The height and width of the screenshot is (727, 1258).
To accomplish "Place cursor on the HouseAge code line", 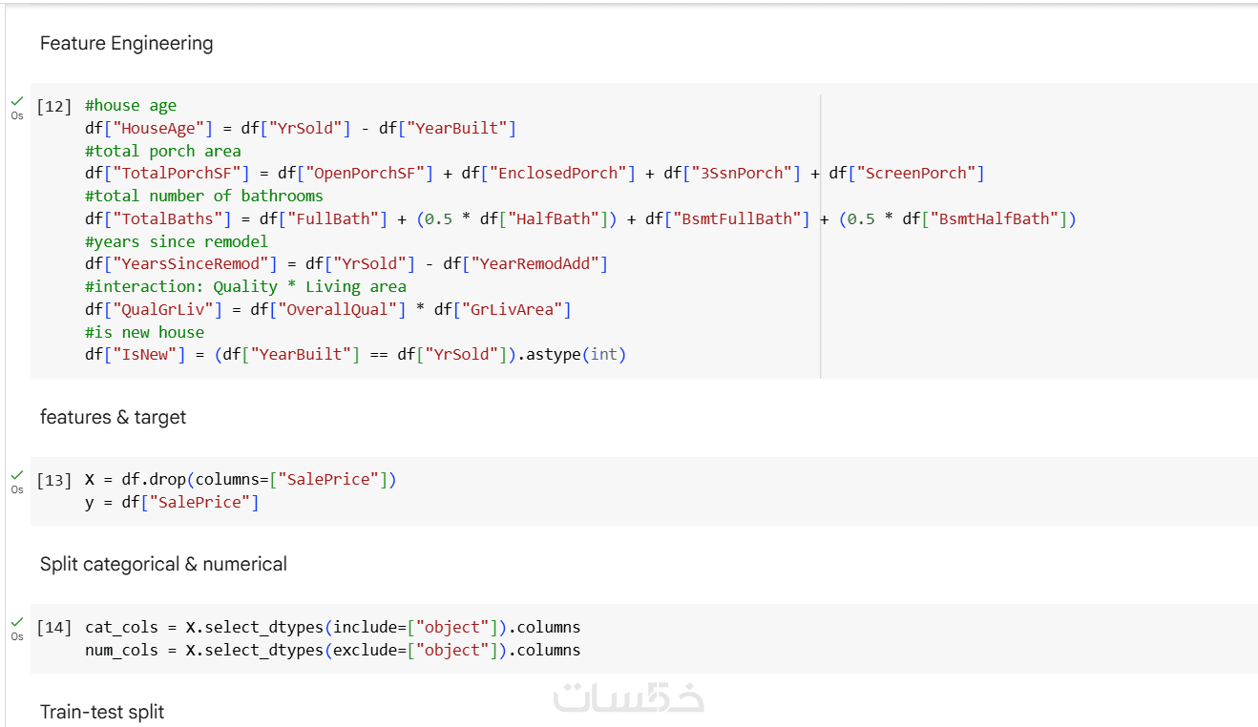I will click(301, 128).
